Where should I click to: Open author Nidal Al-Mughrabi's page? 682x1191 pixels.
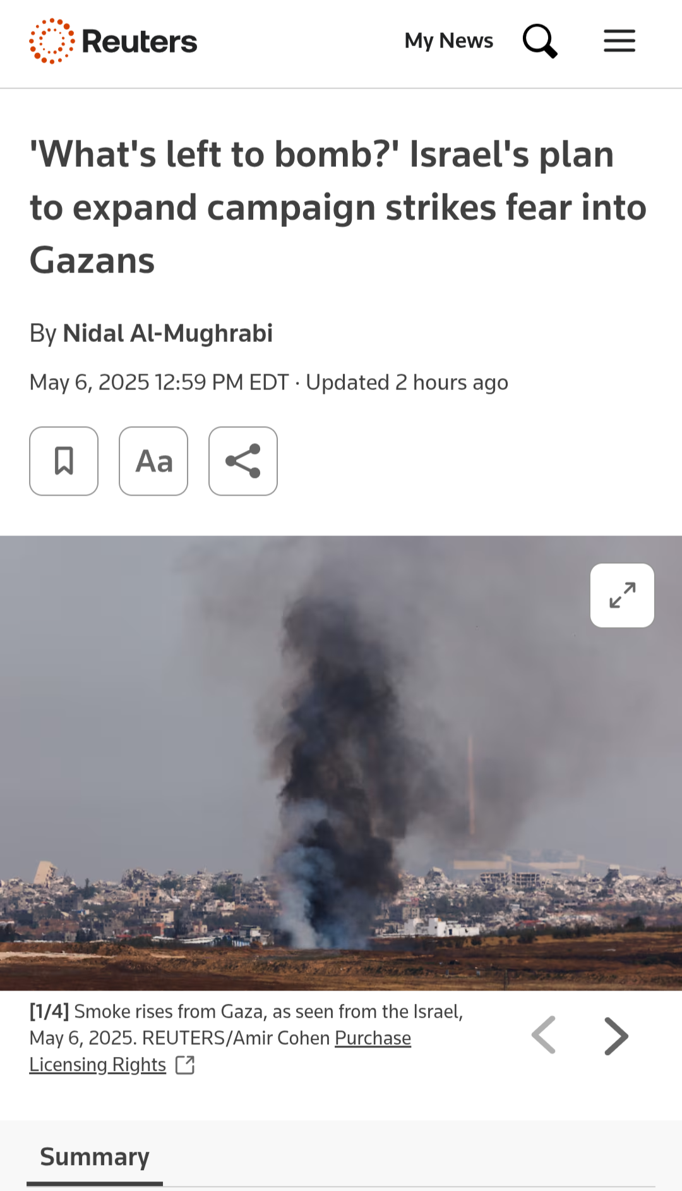tap(168, 333)
